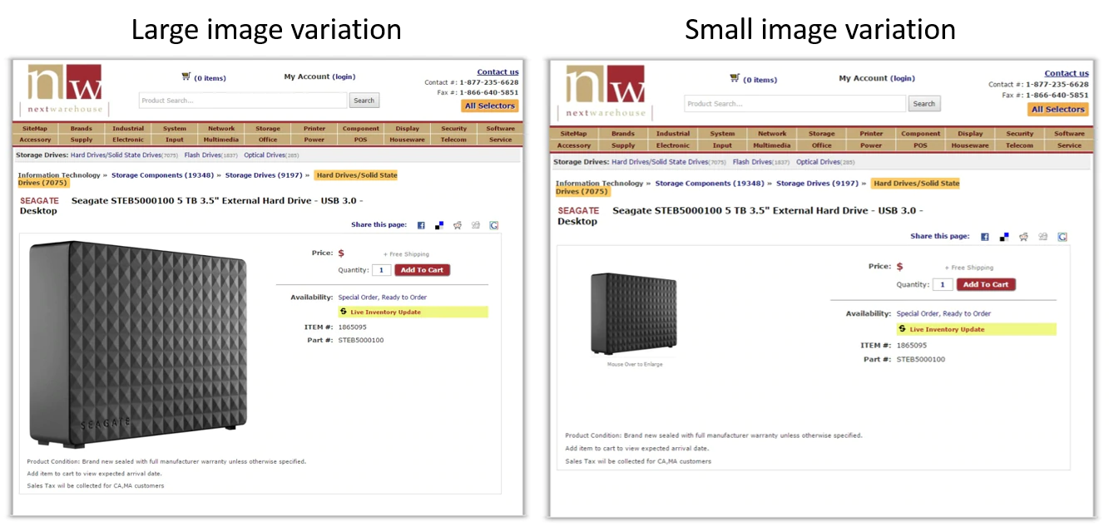Click Digg share icon in large image variation
1109x526 pixels.
tap(476, 225)
